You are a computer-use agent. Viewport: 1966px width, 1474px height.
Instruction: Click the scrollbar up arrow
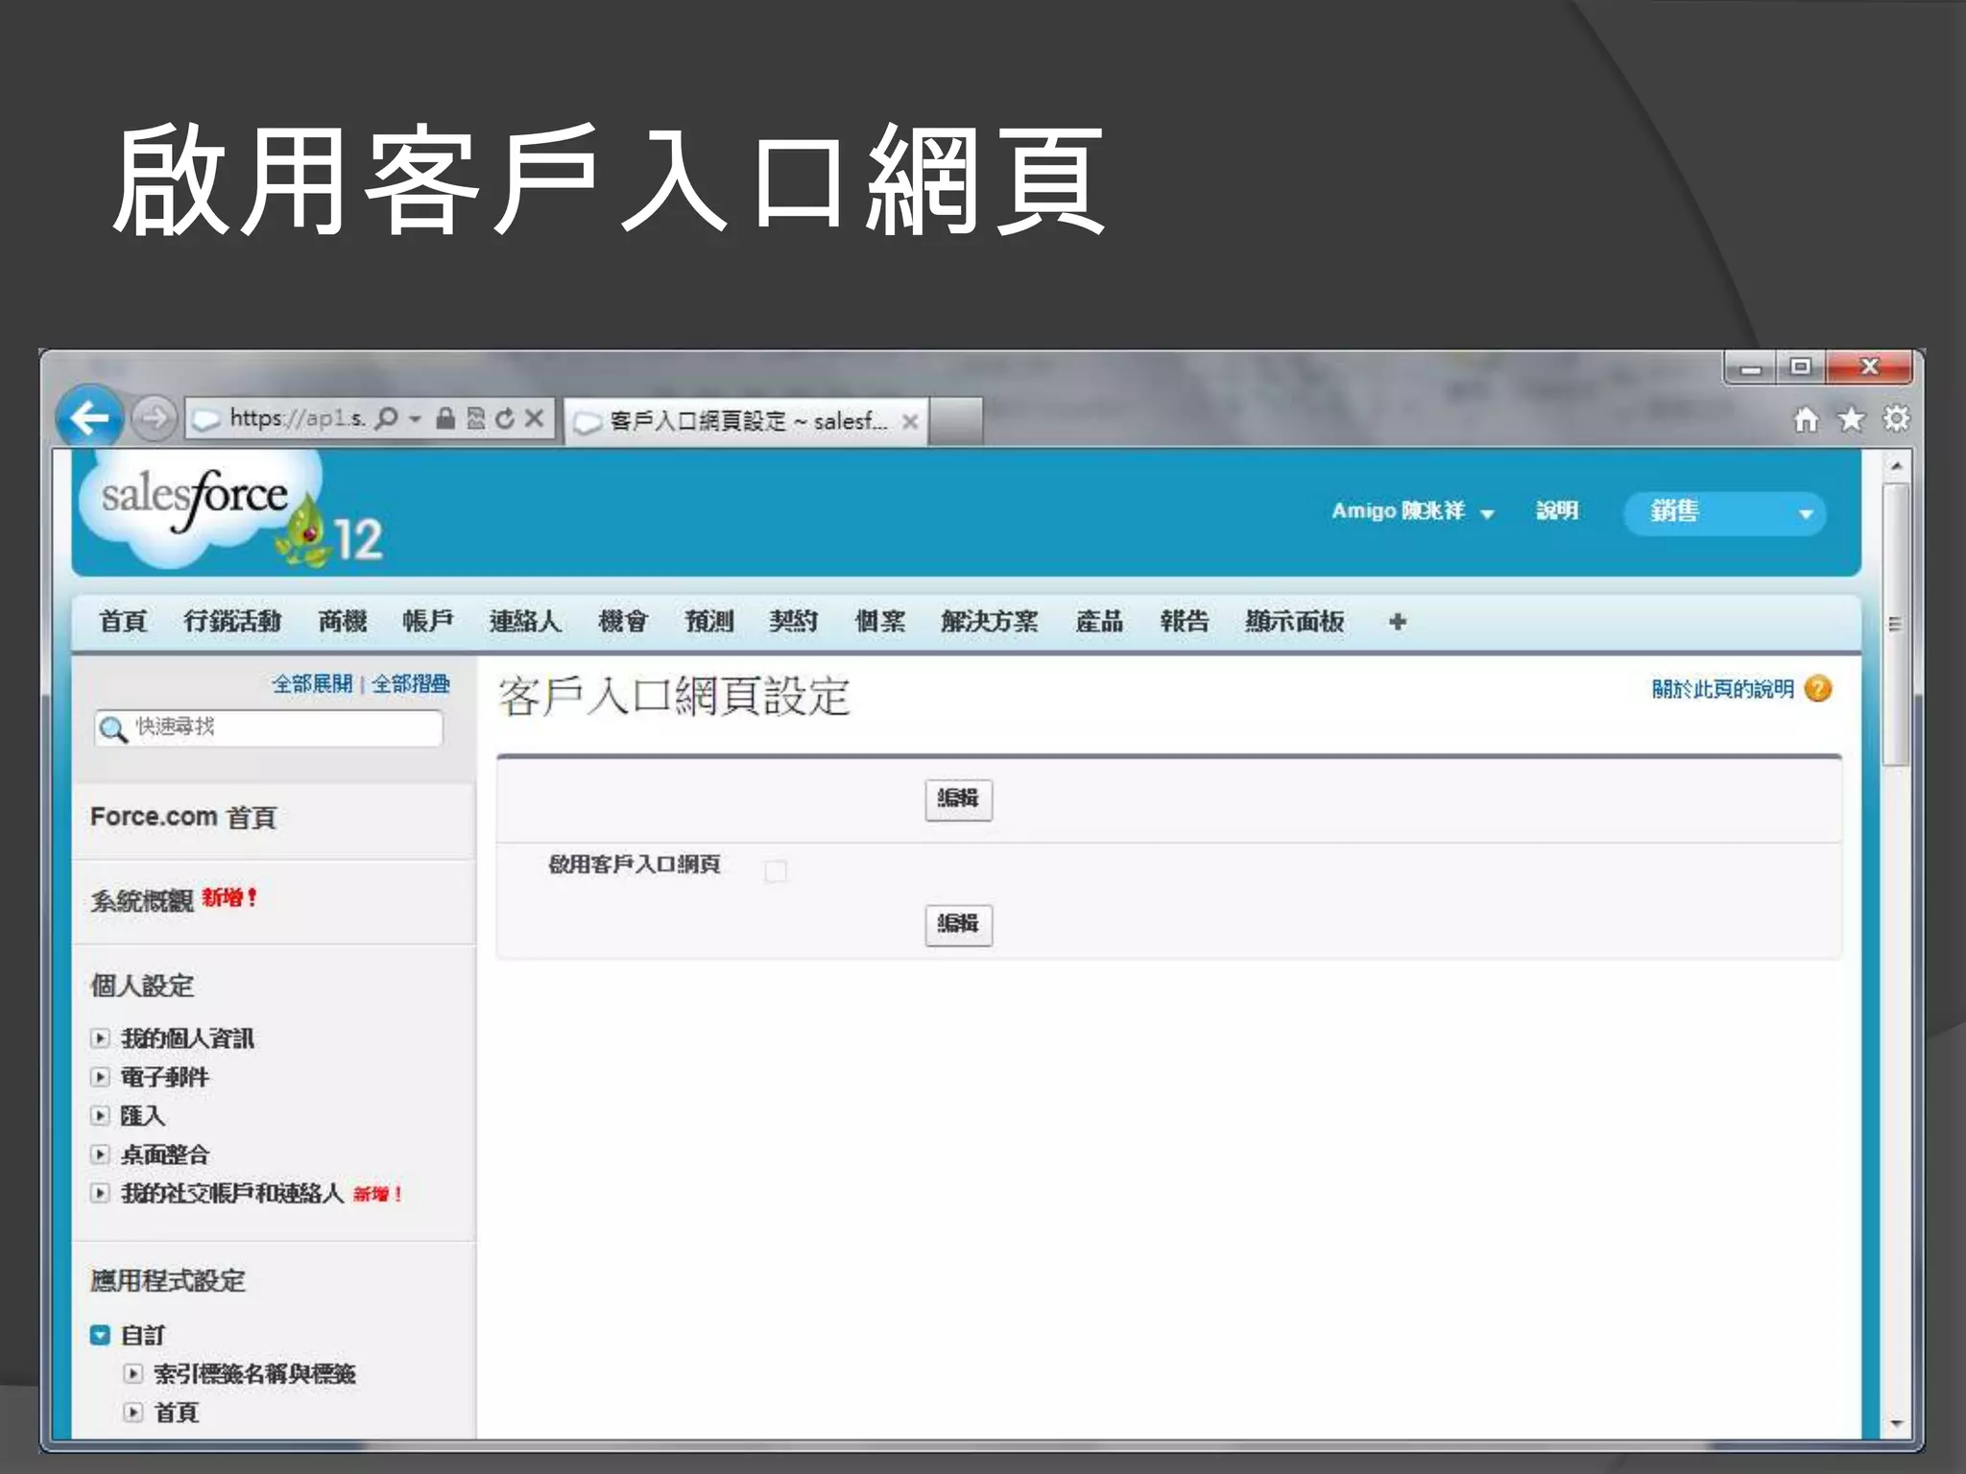1896,466
